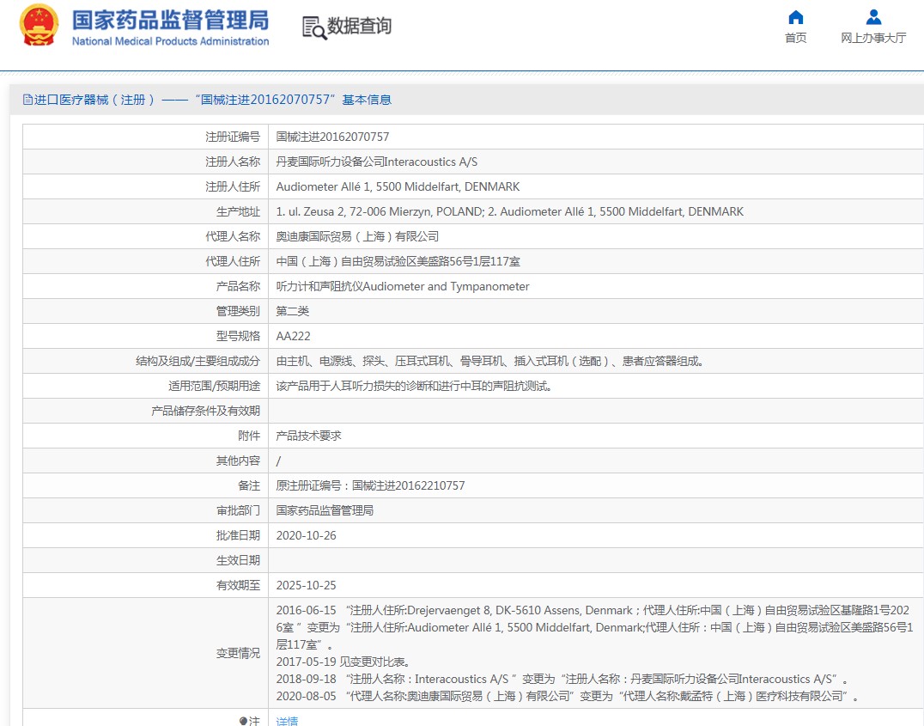The image size is (924, 726).
Task: Select registration number 国械注进20162070757 value
Action: tap(333, 137)
